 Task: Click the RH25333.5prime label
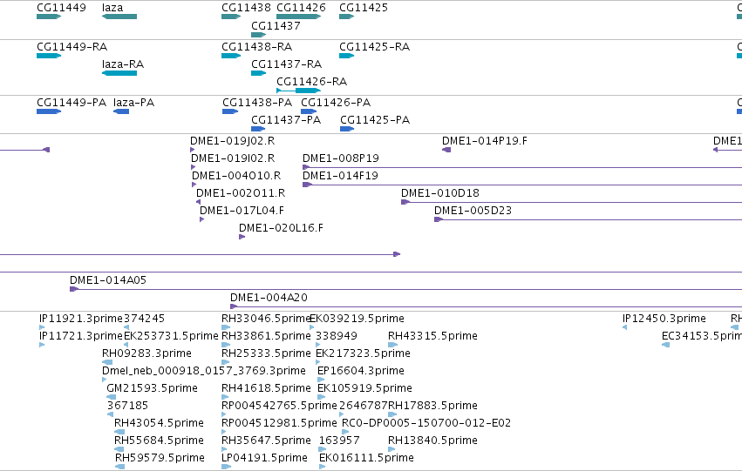[x=266, y=353]
